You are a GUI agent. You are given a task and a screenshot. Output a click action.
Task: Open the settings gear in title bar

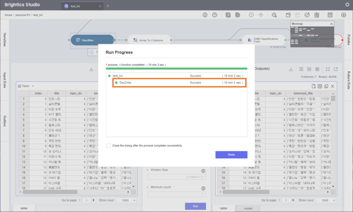coord(347,5)
